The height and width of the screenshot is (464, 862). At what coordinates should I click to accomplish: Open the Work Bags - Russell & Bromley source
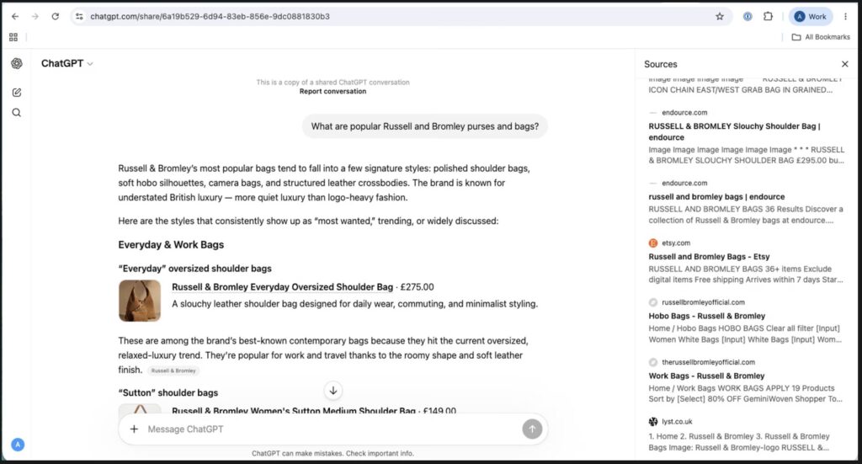(747, 381)
